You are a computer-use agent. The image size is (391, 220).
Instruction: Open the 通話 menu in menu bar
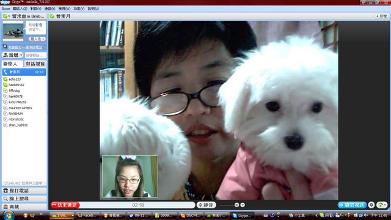(x=49, y=9)
